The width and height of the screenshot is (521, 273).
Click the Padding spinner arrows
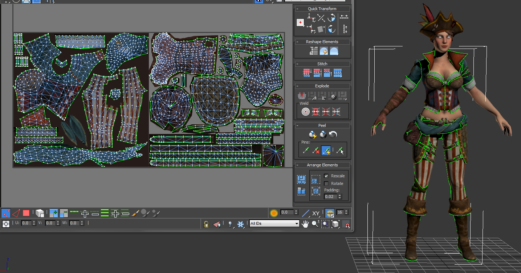(339, 197)
